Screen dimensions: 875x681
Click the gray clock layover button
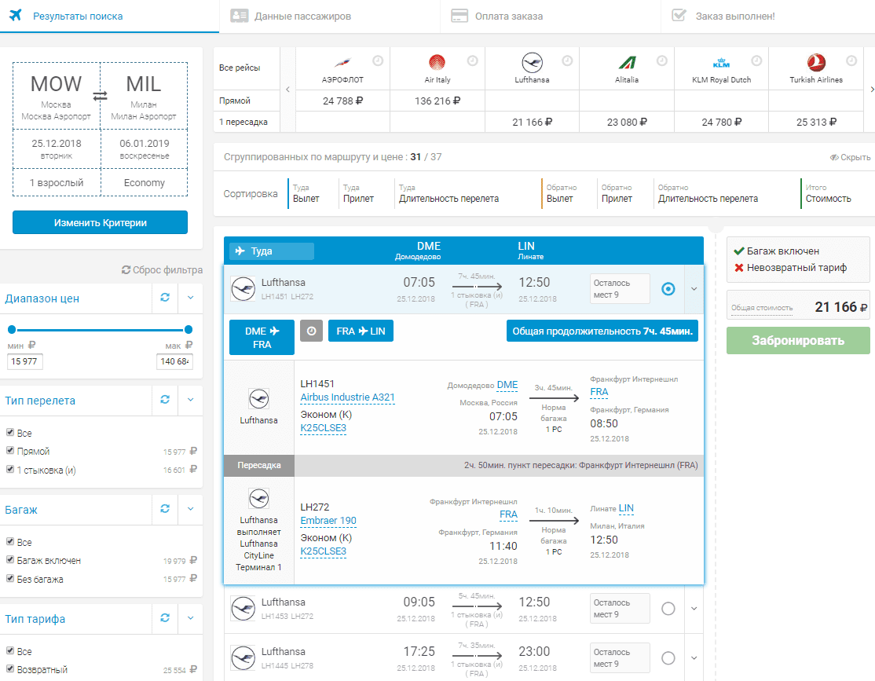311,331
